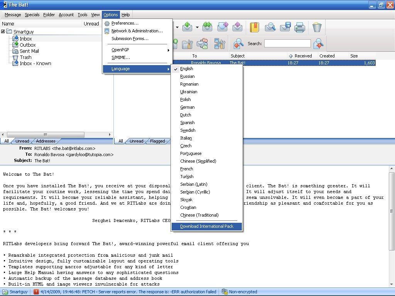Open dropdown arrow left of Reply icon
The height and width of the screenshot is (296, 395).
click(x=177, y=27)
